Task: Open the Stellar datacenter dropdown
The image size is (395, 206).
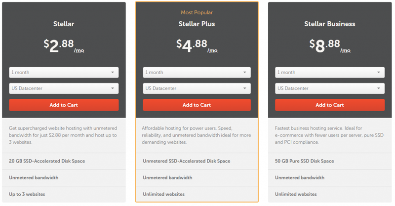Action: click(64, 88)
